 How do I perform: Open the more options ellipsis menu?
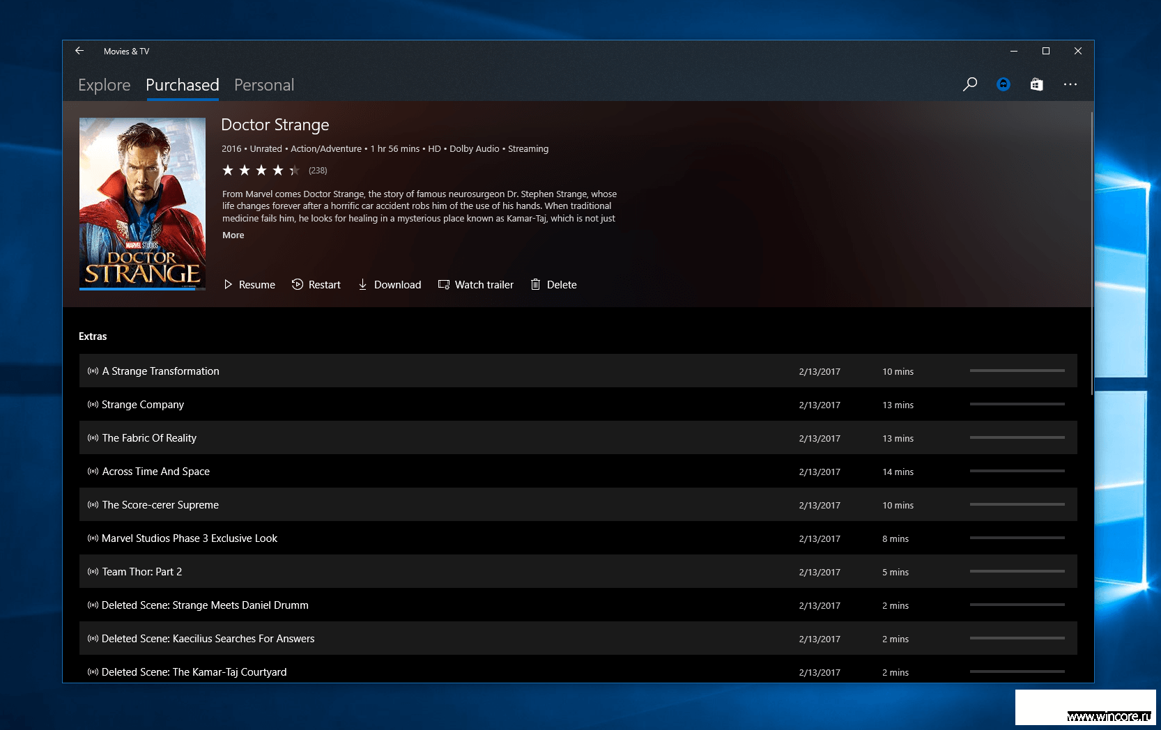coord(1070,84)
